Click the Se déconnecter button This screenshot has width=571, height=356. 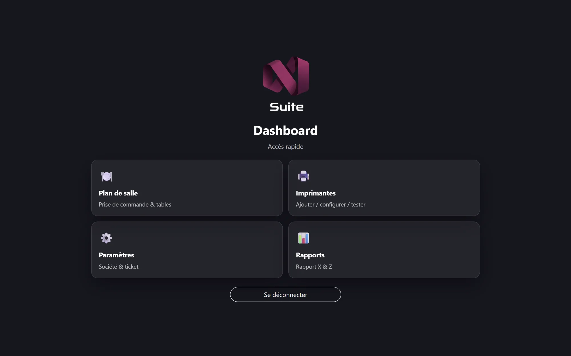click(285, 294)
